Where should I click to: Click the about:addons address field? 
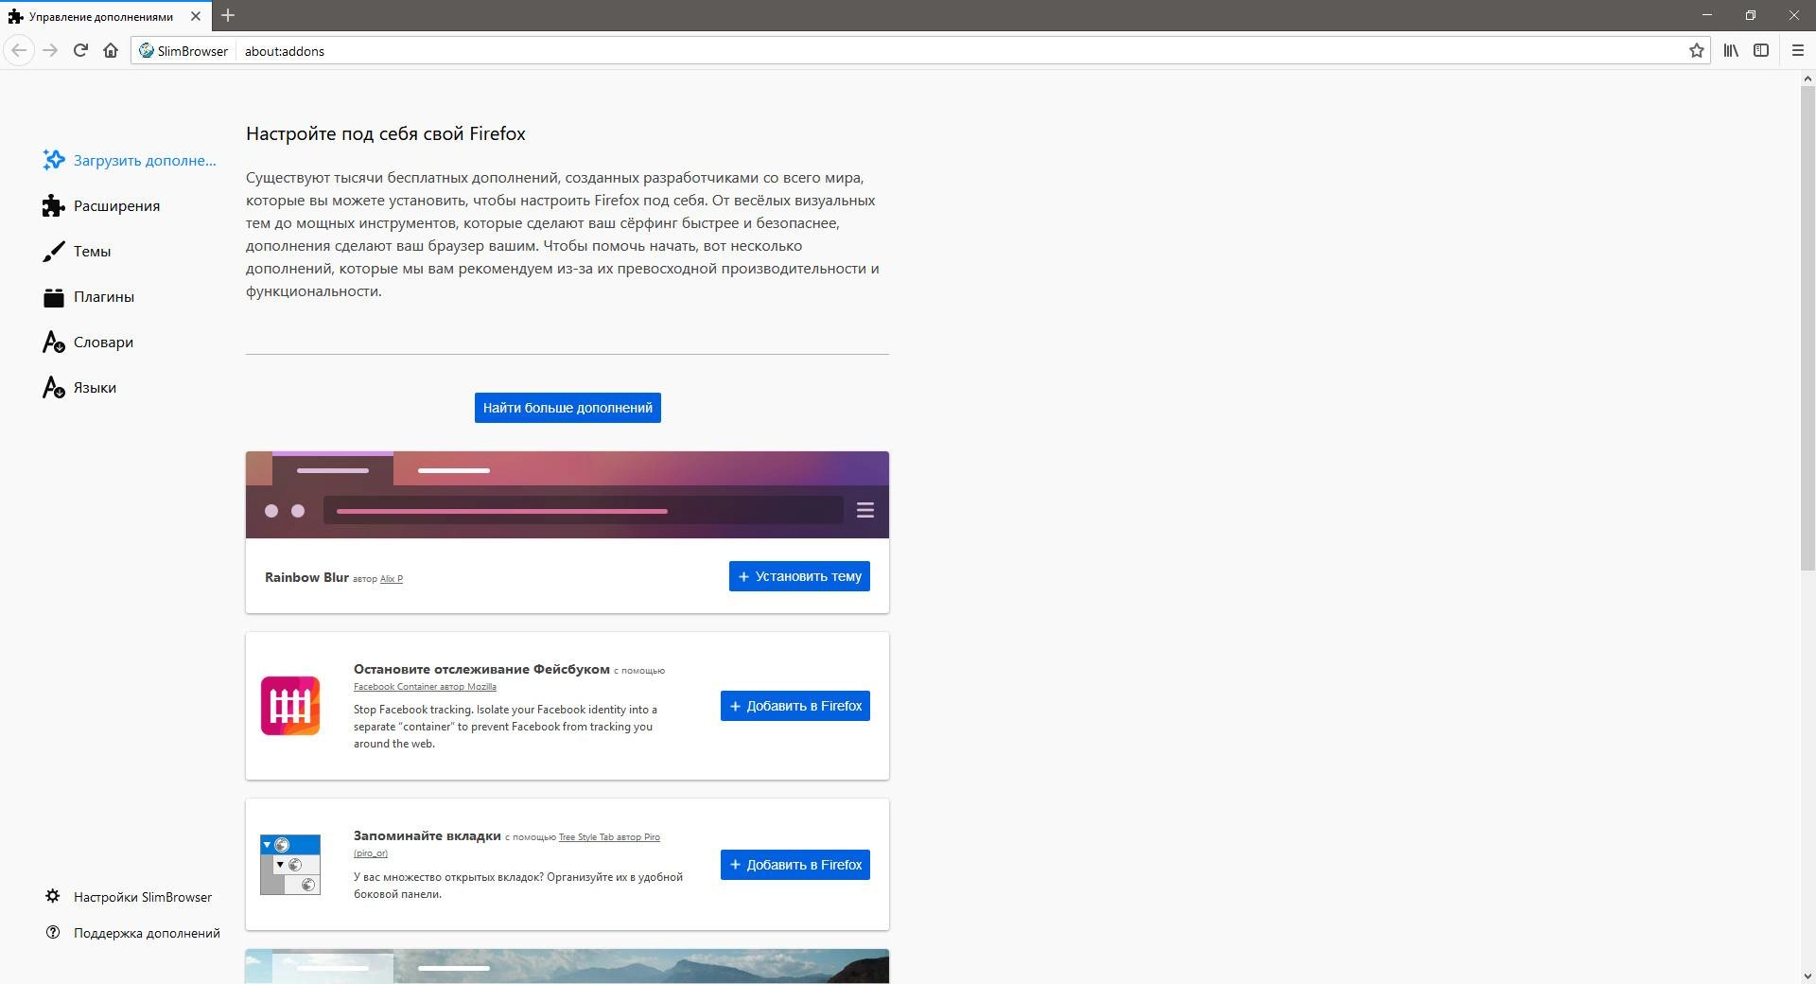click(960, 51)
